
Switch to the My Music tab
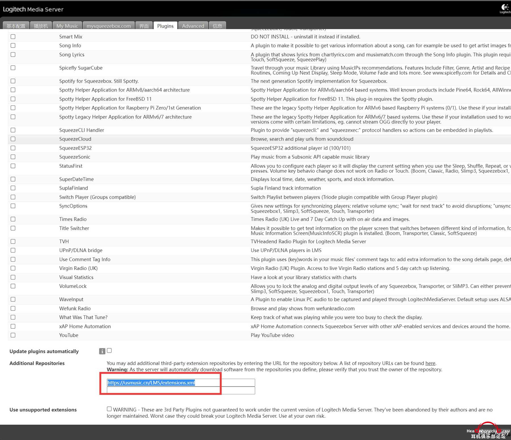(x=67, y=26)
